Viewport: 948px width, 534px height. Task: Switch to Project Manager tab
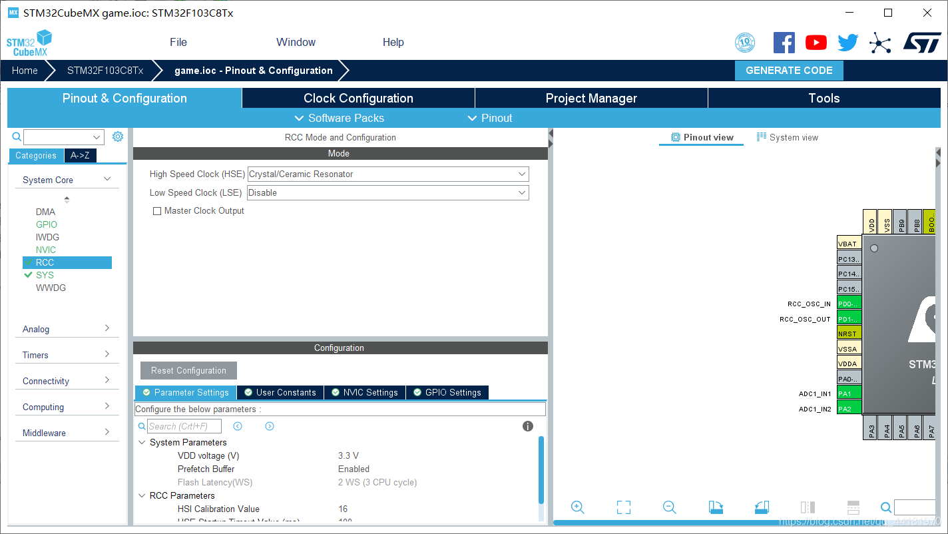[x=591, y=98]
